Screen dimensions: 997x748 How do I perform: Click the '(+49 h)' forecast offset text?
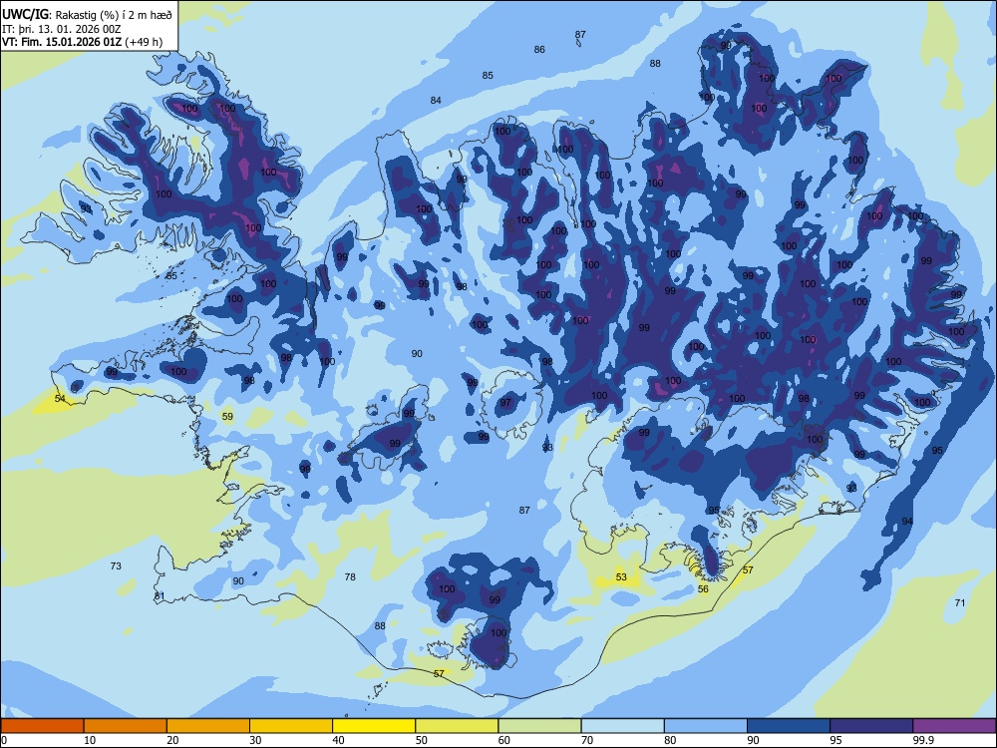coord(144,42)
